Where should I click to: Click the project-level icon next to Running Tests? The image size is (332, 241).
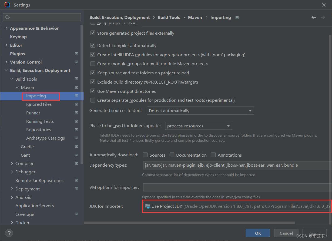click(x=76, y=121)
